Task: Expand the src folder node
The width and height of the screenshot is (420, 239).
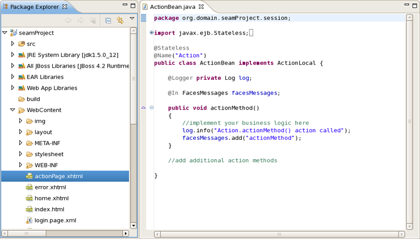Action: pyautogui.click(x=12, y=44)
